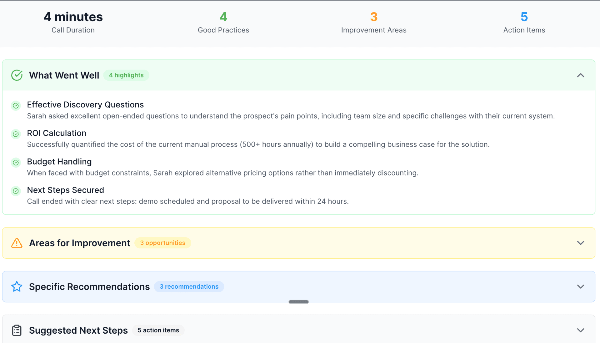
Task: Click the green check icon beside What Went Well
Action: pos(17,75)
